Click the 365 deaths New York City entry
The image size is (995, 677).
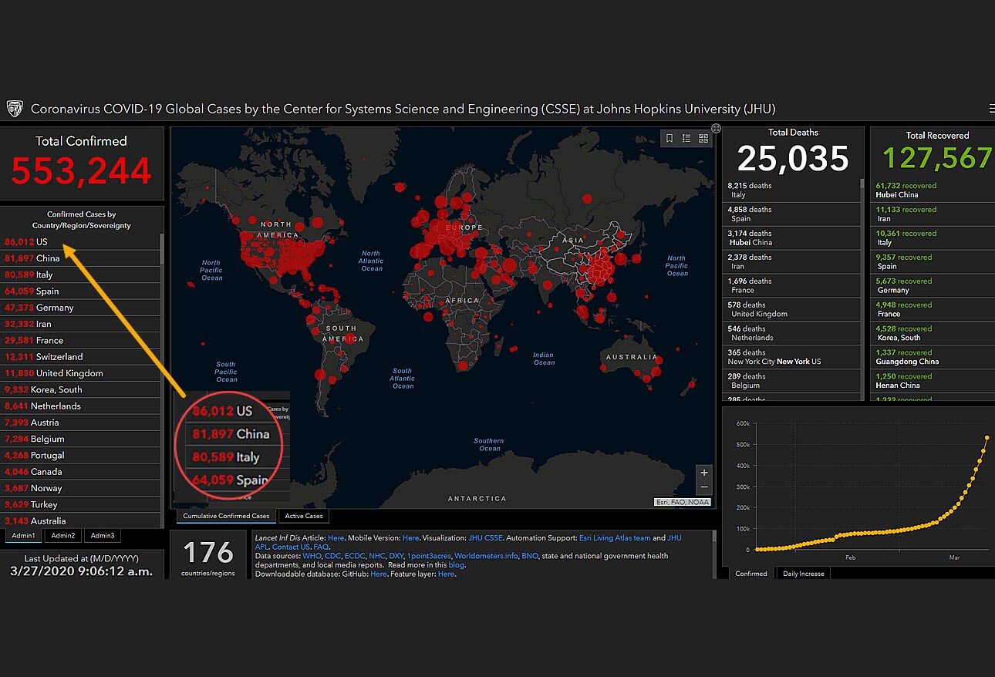click(792, 357)
